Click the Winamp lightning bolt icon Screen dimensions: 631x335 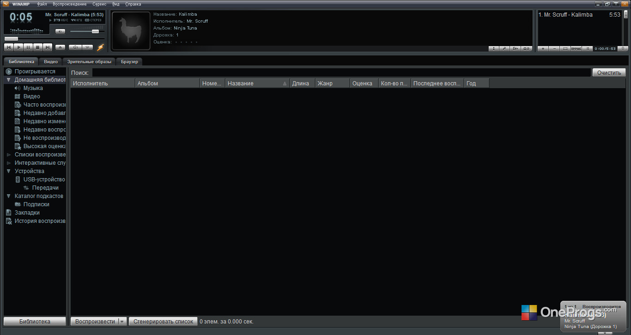click(x=100, y=47)
